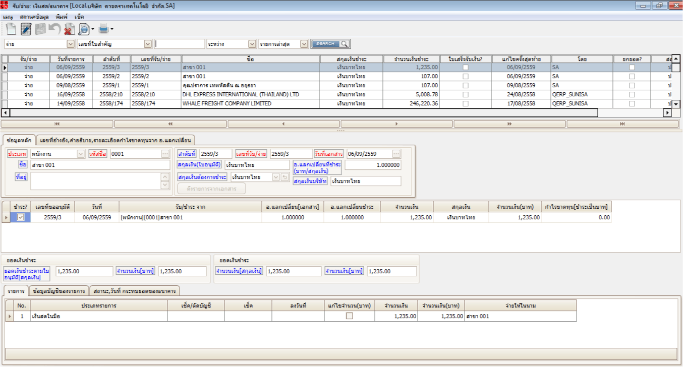Click the ชื่อ column header in the top grid
The image size is (683, 367).
[251, 59]
